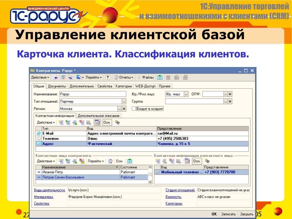Open the main toolbar Перейти dropdown

click(x=94, y=78)
